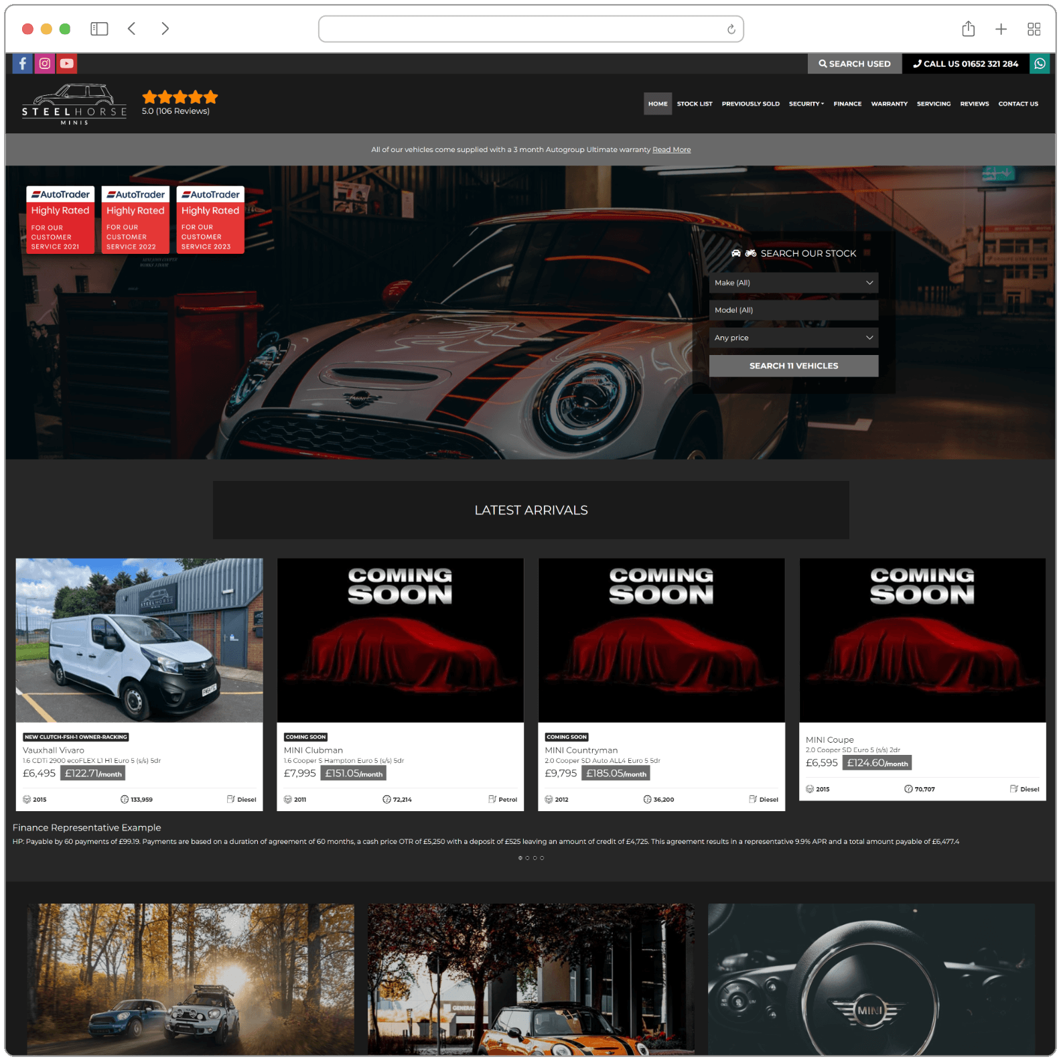The image size is (1061, 1061).
Task: Click the WhatsApp chat icon
Action: 1040,64
